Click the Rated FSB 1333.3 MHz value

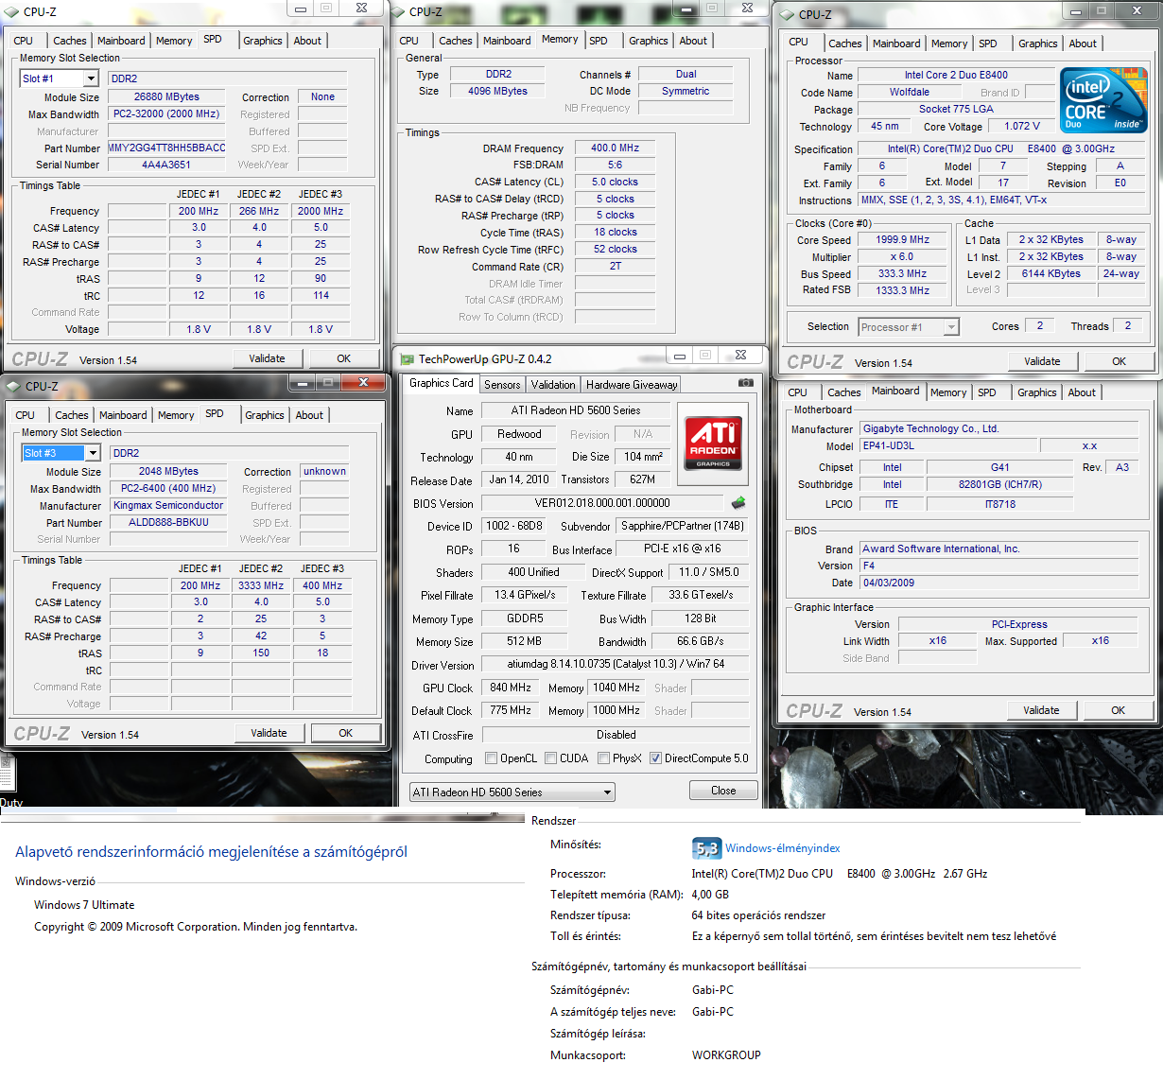click(x=902, y=290)
